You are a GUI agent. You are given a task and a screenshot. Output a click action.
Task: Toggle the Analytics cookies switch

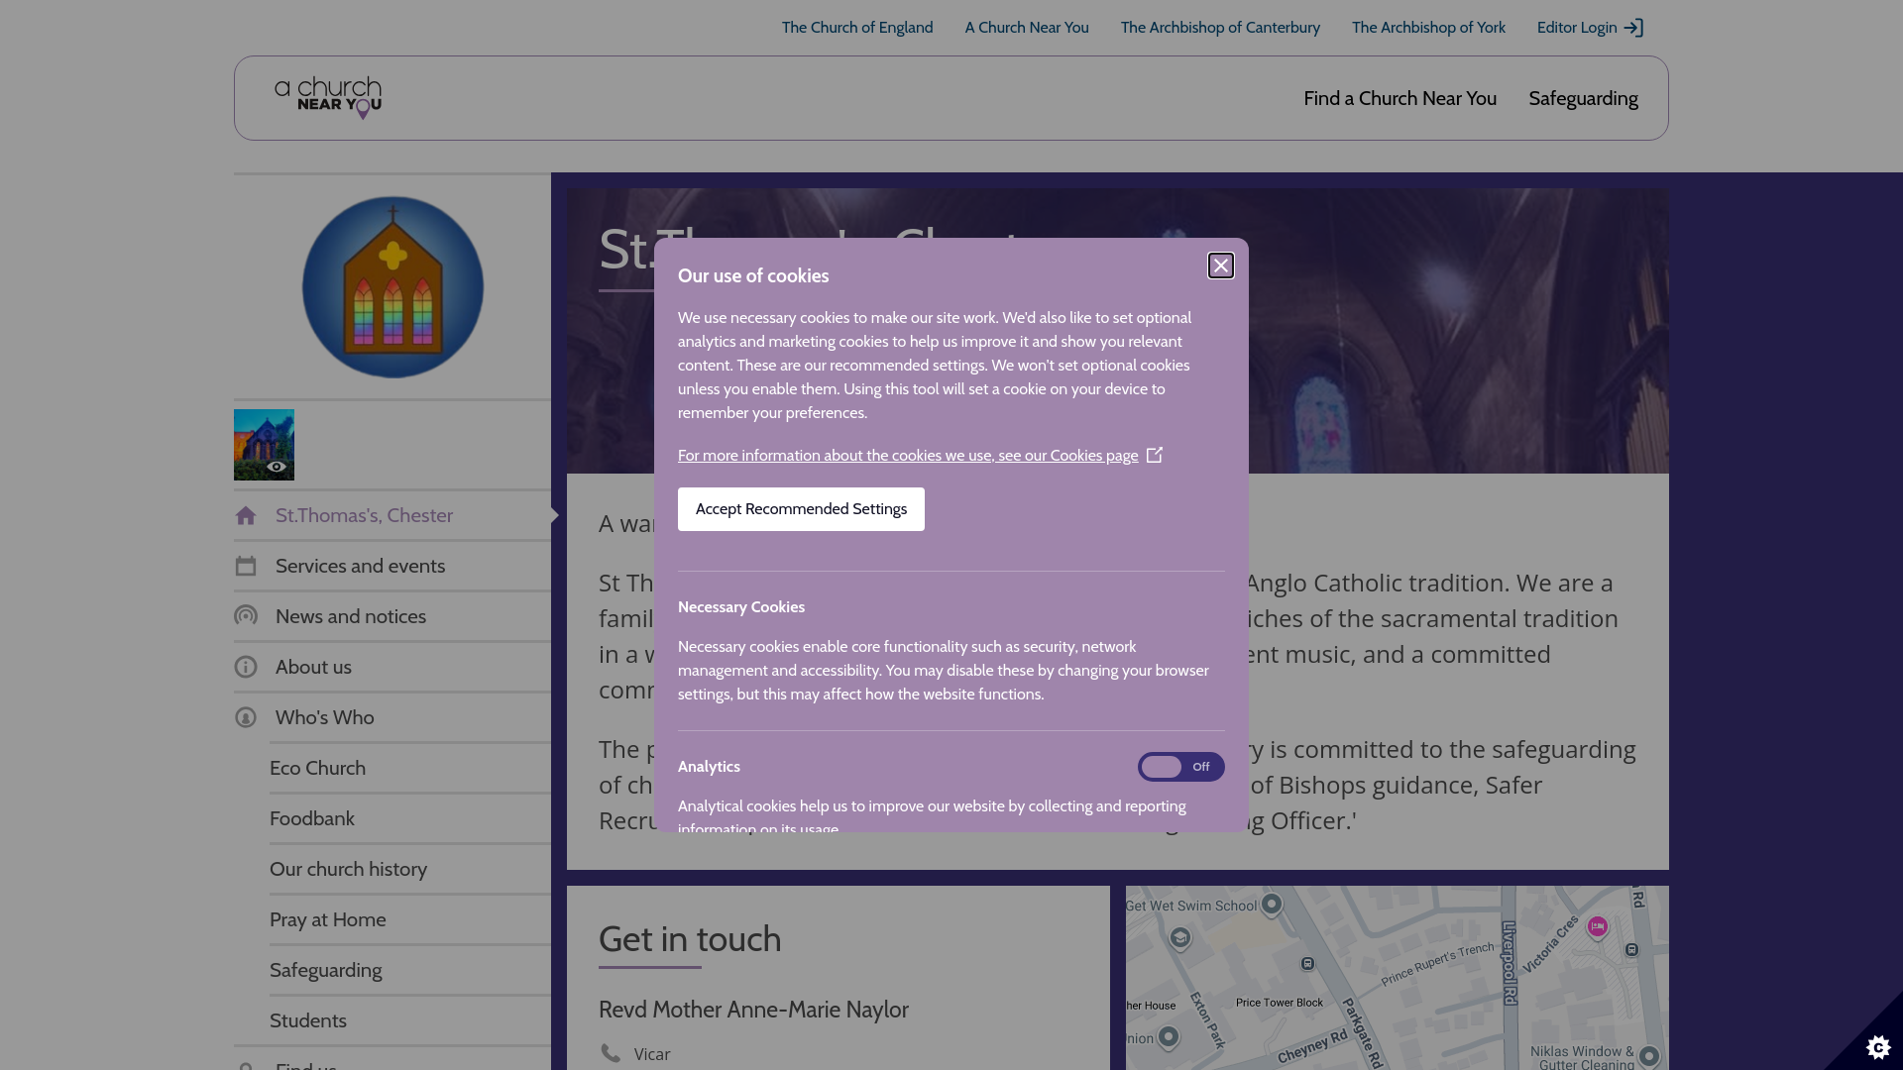(x=1180, y=767)
